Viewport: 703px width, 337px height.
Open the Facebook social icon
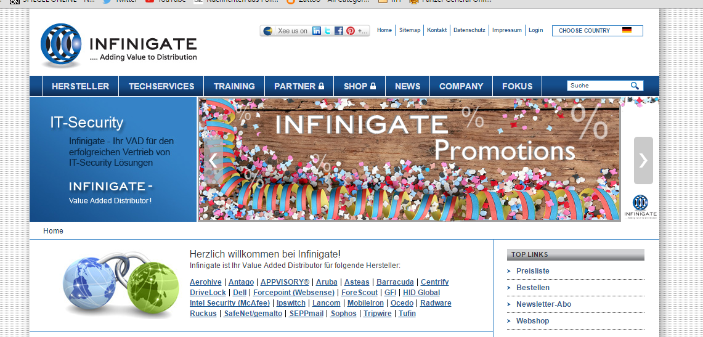[339, 31]
